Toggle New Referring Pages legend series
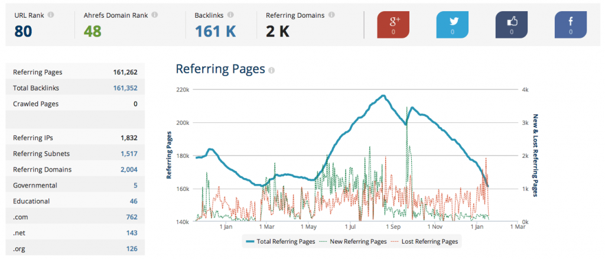 pos(353,242)
